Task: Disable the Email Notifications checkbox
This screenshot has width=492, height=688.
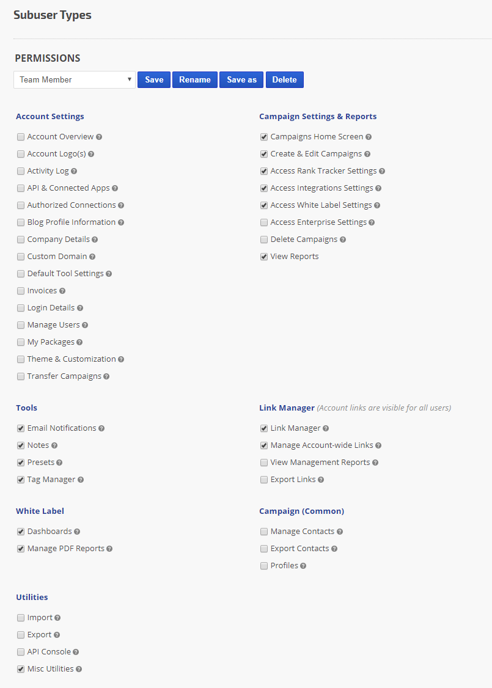Action: 21,428
